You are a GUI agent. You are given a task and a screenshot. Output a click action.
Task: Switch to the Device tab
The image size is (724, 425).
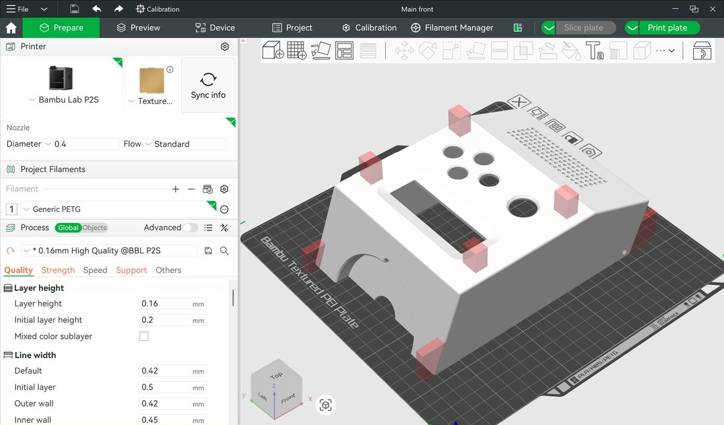(x=215, y=28)
